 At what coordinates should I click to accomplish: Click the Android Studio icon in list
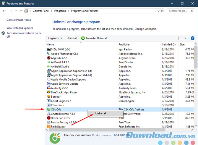pyautogui.click(x=49, y=67)
